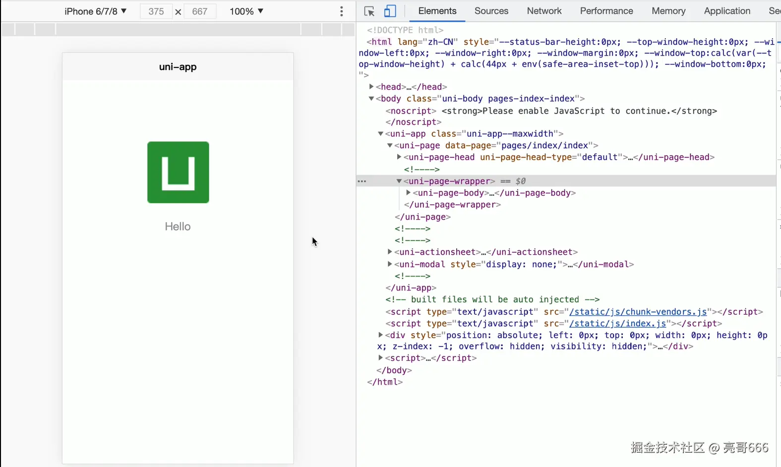This screenshot has width=781, height=467.
Task: Open the Performance tab
Action: pos(606,11)
